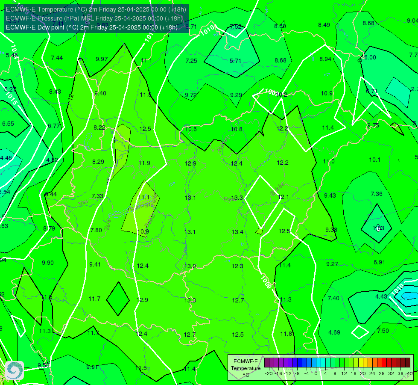Click the 7.36 dew point value

(377, 194)
